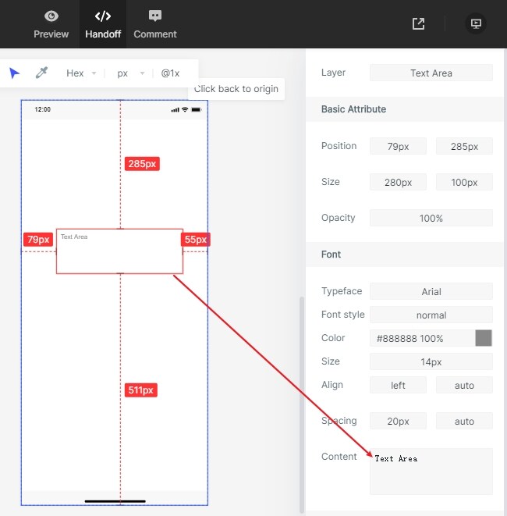Click 'Click back to origin' button

236,89
